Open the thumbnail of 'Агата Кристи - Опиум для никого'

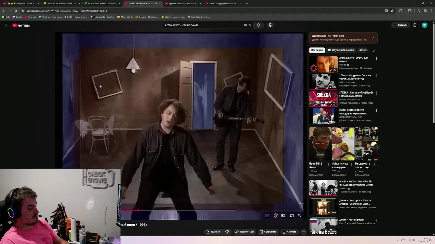[324, 64]
